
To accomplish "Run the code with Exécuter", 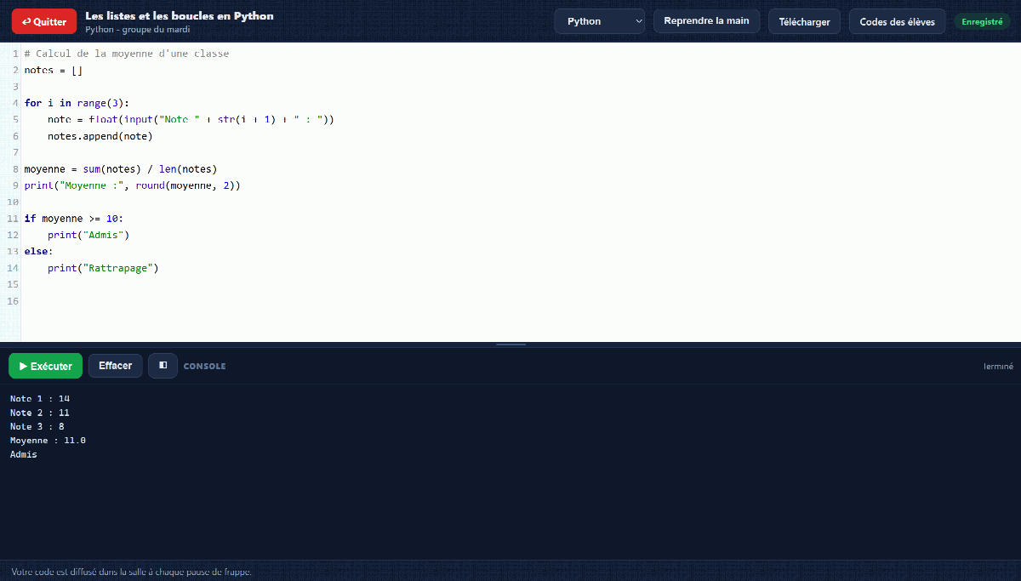I will click(x=45, y=366).
